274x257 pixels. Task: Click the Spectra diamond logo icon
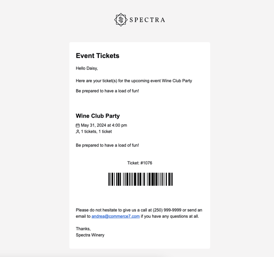(121, 20)
